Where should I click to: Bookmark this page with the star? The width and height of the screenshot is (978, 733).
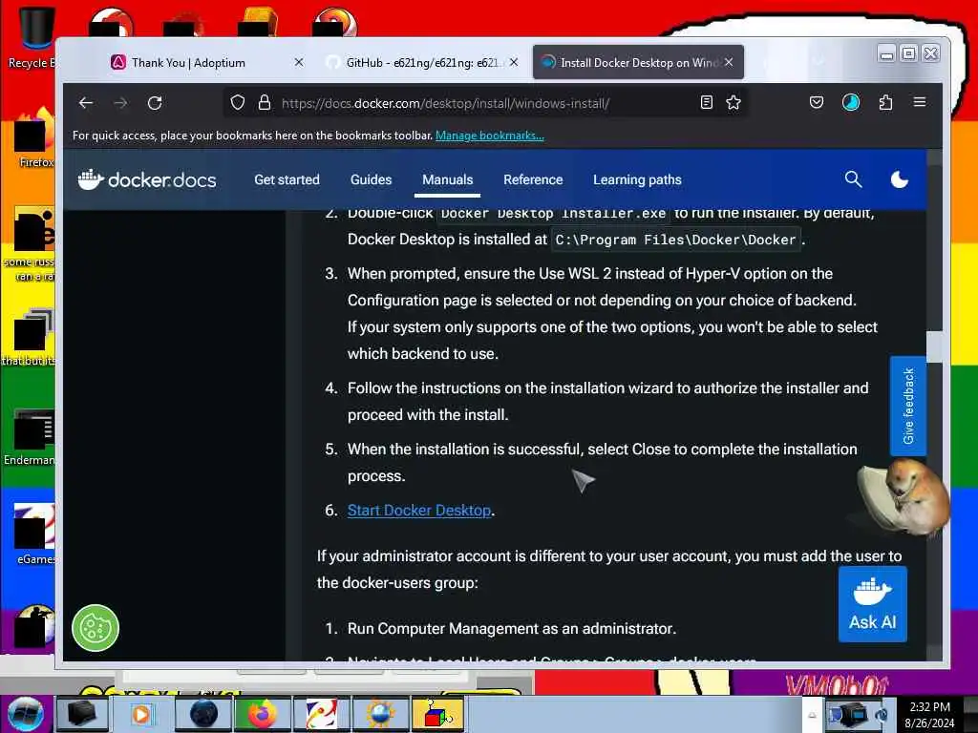click(733, 103)
